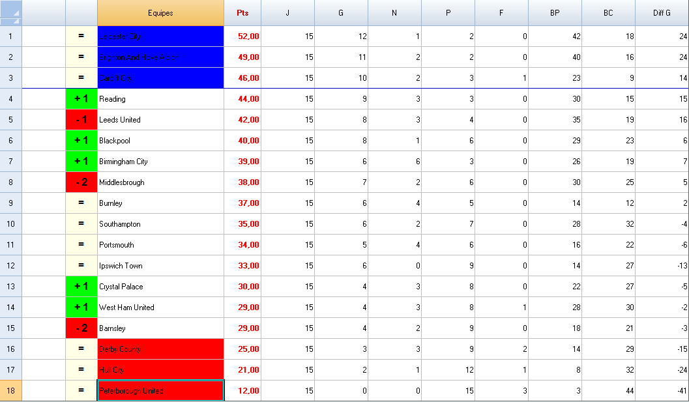Select the 33,00 points cell
The height and width of the screenshot is (402, 689).
242,266
